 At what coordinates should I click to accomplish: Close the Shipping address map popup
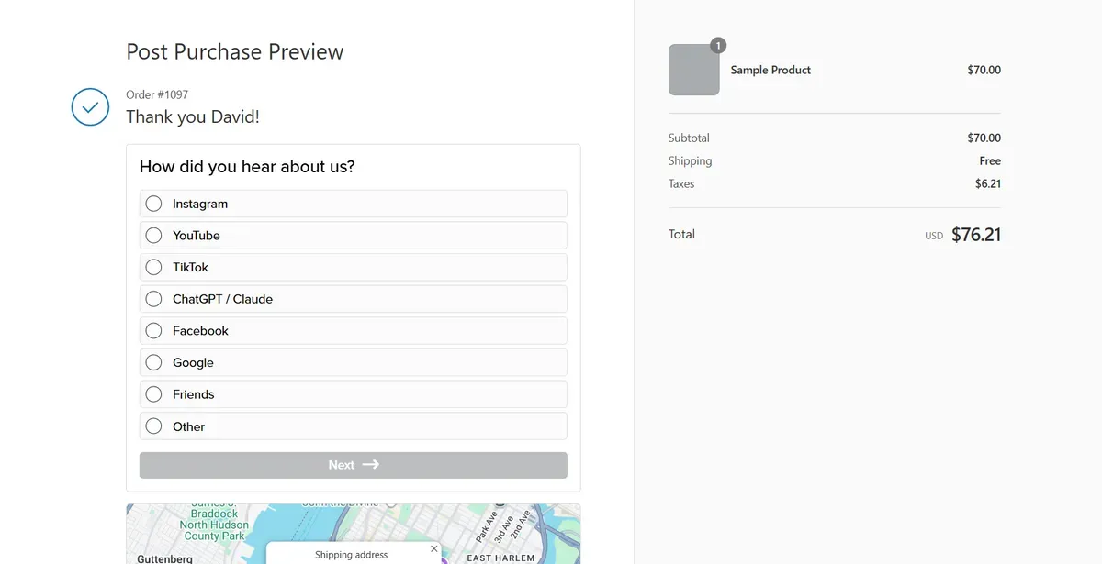click(x=434, y=548)
